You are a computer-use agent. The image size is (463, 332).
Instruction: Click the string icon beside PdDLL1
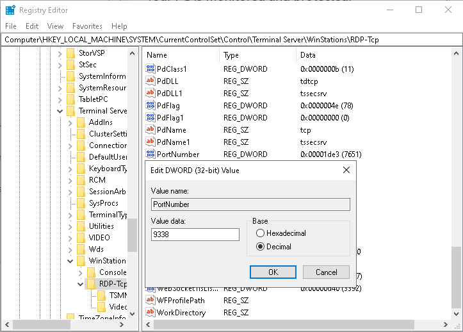point(150,93)
